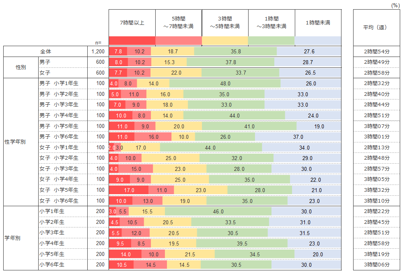Click the 1,200 sample size cell

coord(98,51)
